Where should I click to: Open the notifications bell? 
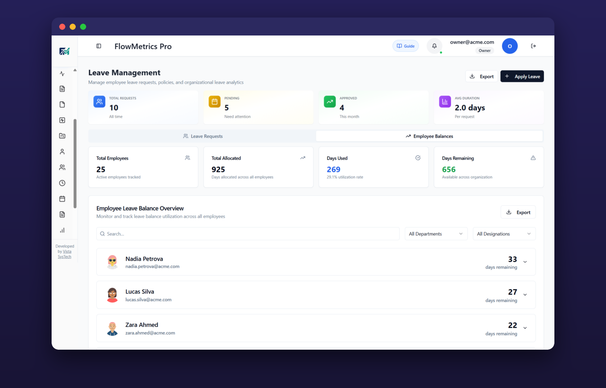pyautogui.click(x=434, y=46)
